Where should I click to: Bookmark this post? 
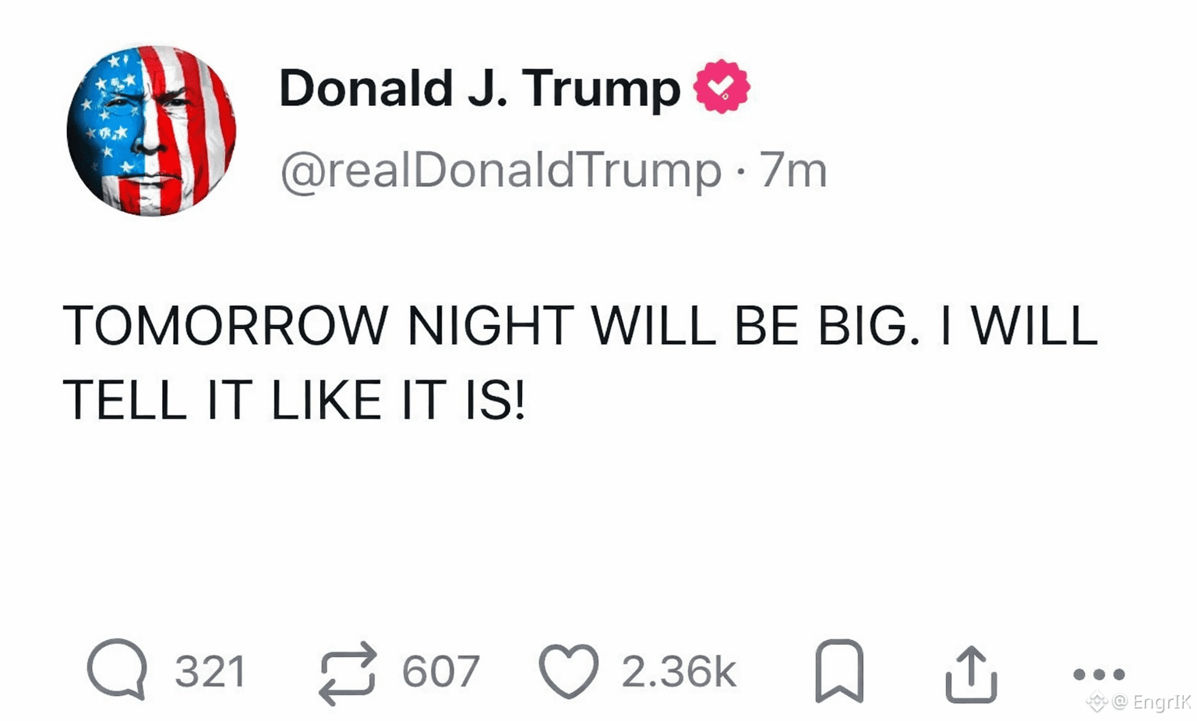[839, 671]
